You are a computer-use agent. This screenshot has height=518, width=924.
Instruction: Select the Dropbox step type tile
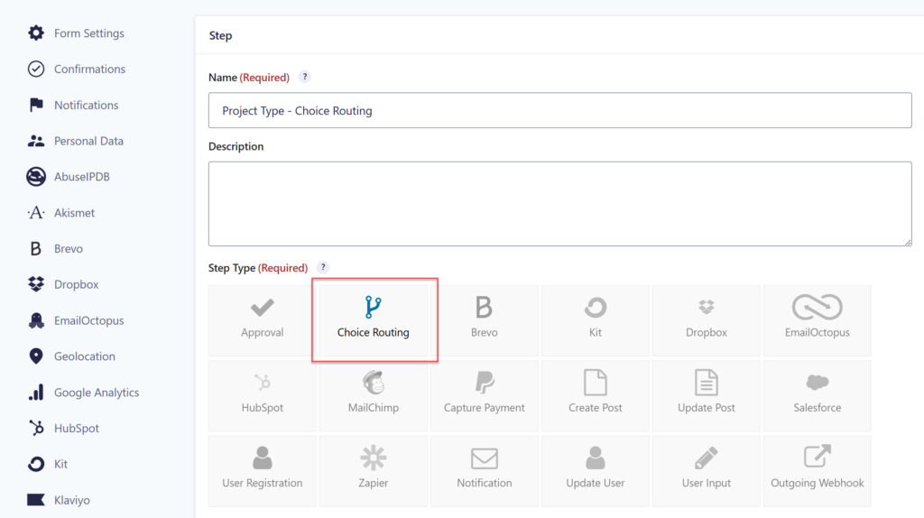(x=706, y=320)
